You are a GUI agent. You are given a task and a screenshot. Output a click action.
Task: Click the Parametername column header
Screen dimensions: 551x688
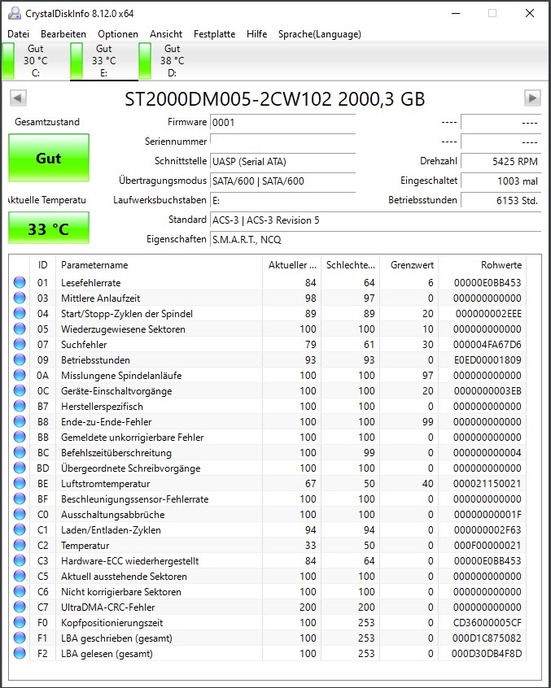159,265
